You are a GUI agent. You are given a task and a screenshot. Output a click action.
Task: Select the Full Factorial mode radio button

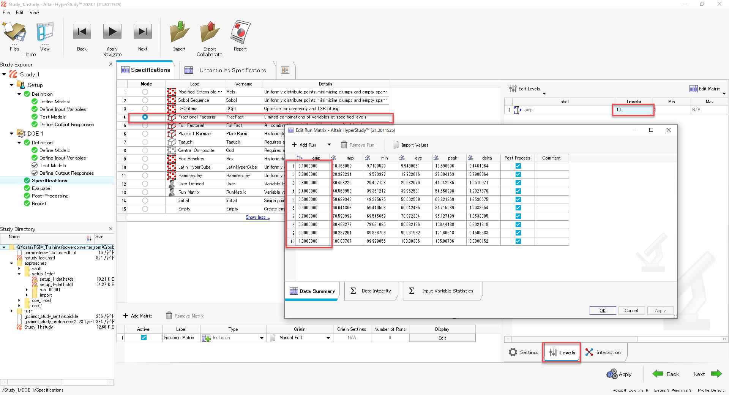tap(145, 125)
